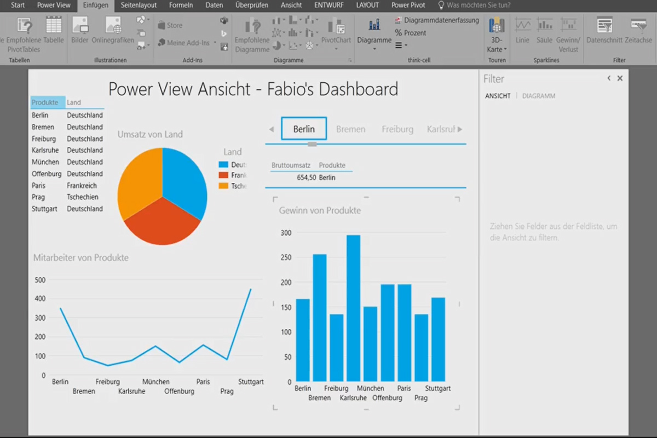Open the think-cell menu with three lines
The width and height of the screenshot is (657, 438).
tap(401, 45)
